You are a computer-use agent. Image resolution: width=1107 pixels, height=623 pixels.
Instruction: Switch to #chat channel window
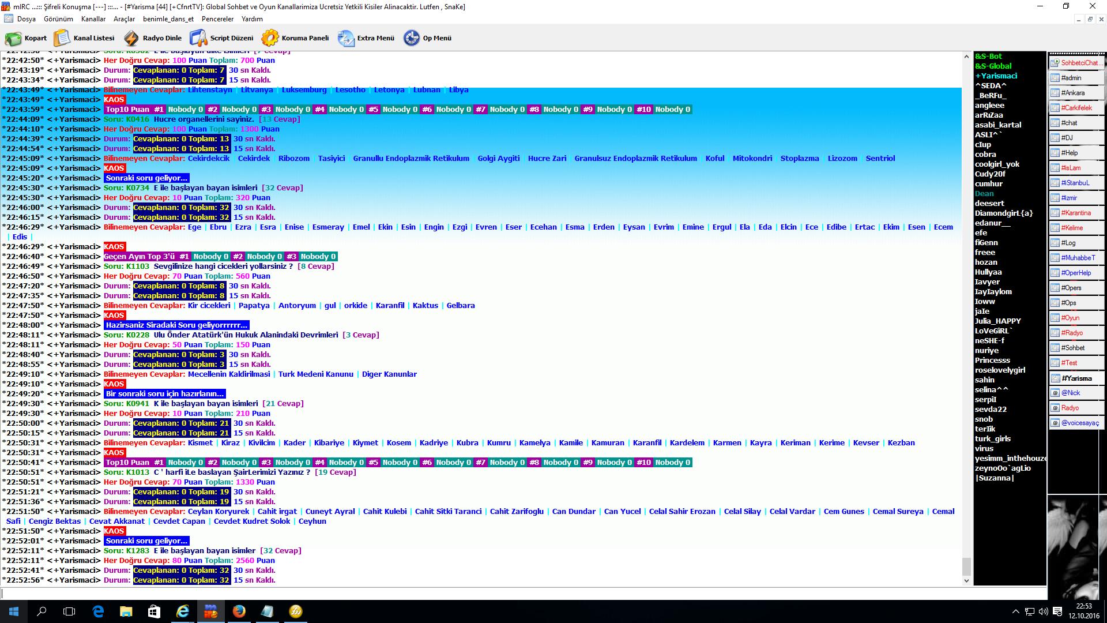1076,123
